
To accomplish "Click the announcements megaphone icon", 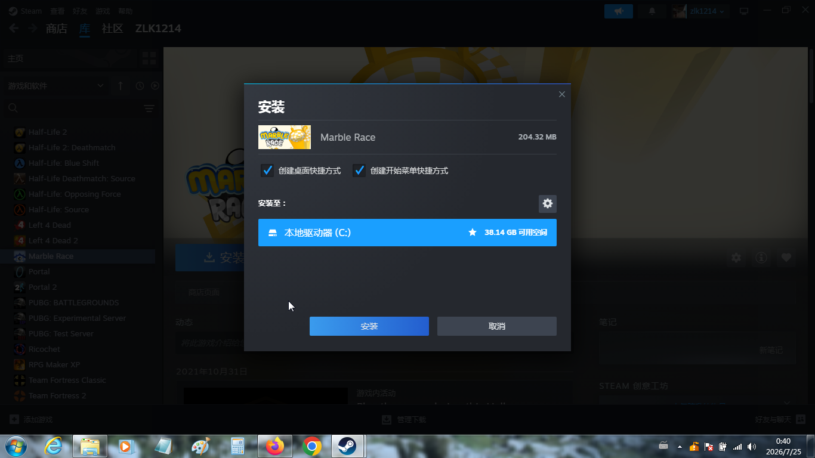I will click(619, 11).
